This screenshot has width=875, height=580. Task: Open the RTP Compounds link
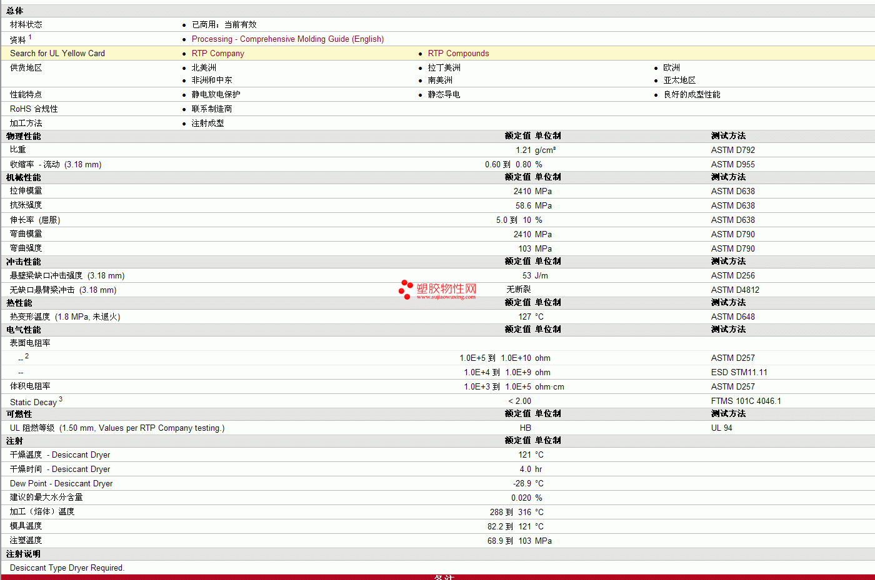pos(458,53)
